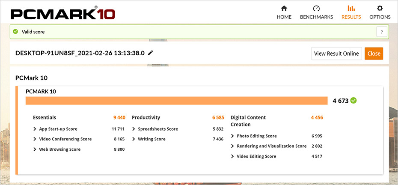Click the Results bar chart icon

(x=351, y=9)
